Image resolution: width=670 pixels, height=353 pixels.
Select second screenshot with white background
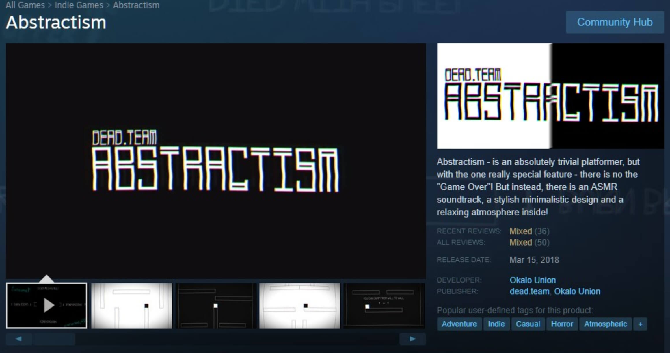pyautogui.click(x=131, y=305)
